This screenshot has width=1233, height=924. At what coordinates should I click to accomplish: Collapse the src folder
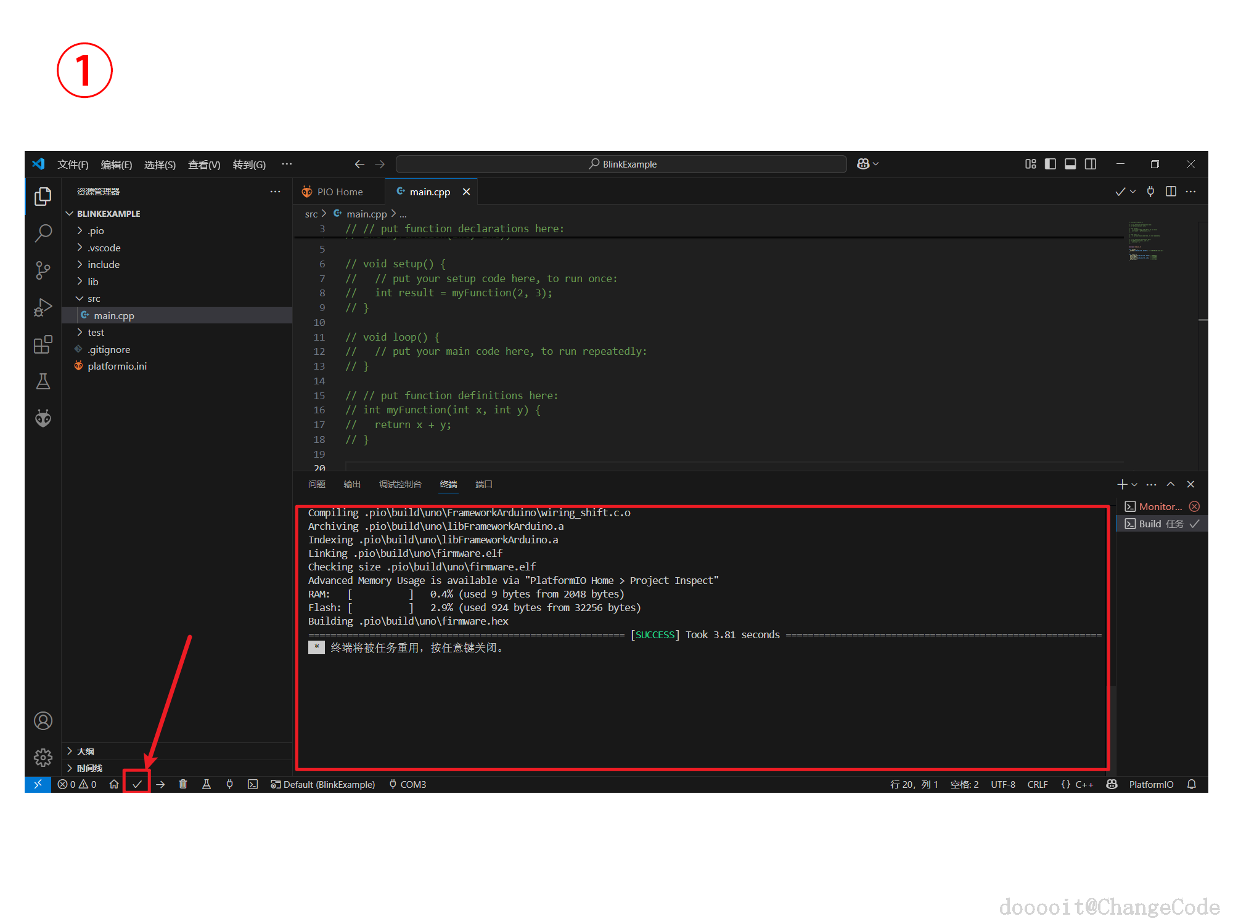94,298
